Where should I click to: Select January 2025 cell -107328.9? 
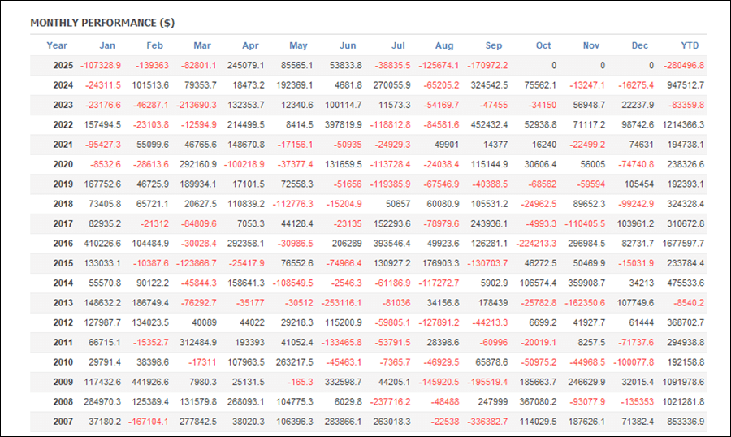tap(101, 66)
